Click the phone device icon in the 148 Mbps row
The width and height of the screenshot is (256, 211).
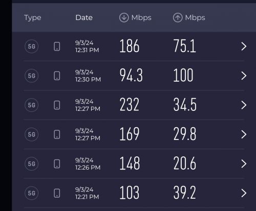(57, 164)
